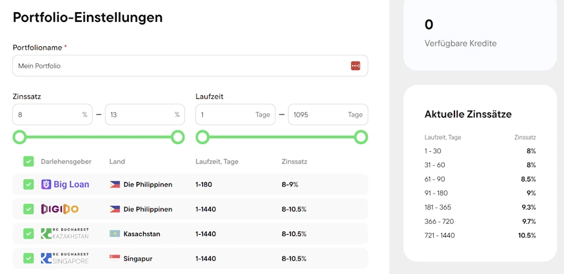564x274 pixels.
Task: Click the Portfolioname text field
Action: pos(180,66)
